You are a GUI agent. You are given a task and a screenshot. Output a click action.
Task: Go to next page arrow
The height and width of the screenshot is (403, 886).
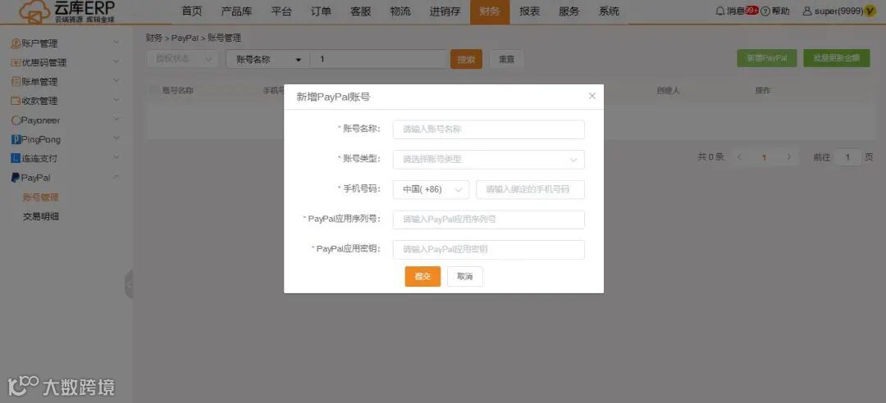pos(789,157)
